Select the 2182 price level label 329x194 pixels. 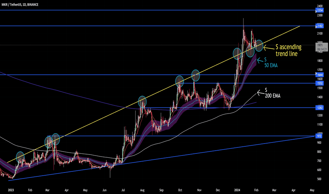320,26
